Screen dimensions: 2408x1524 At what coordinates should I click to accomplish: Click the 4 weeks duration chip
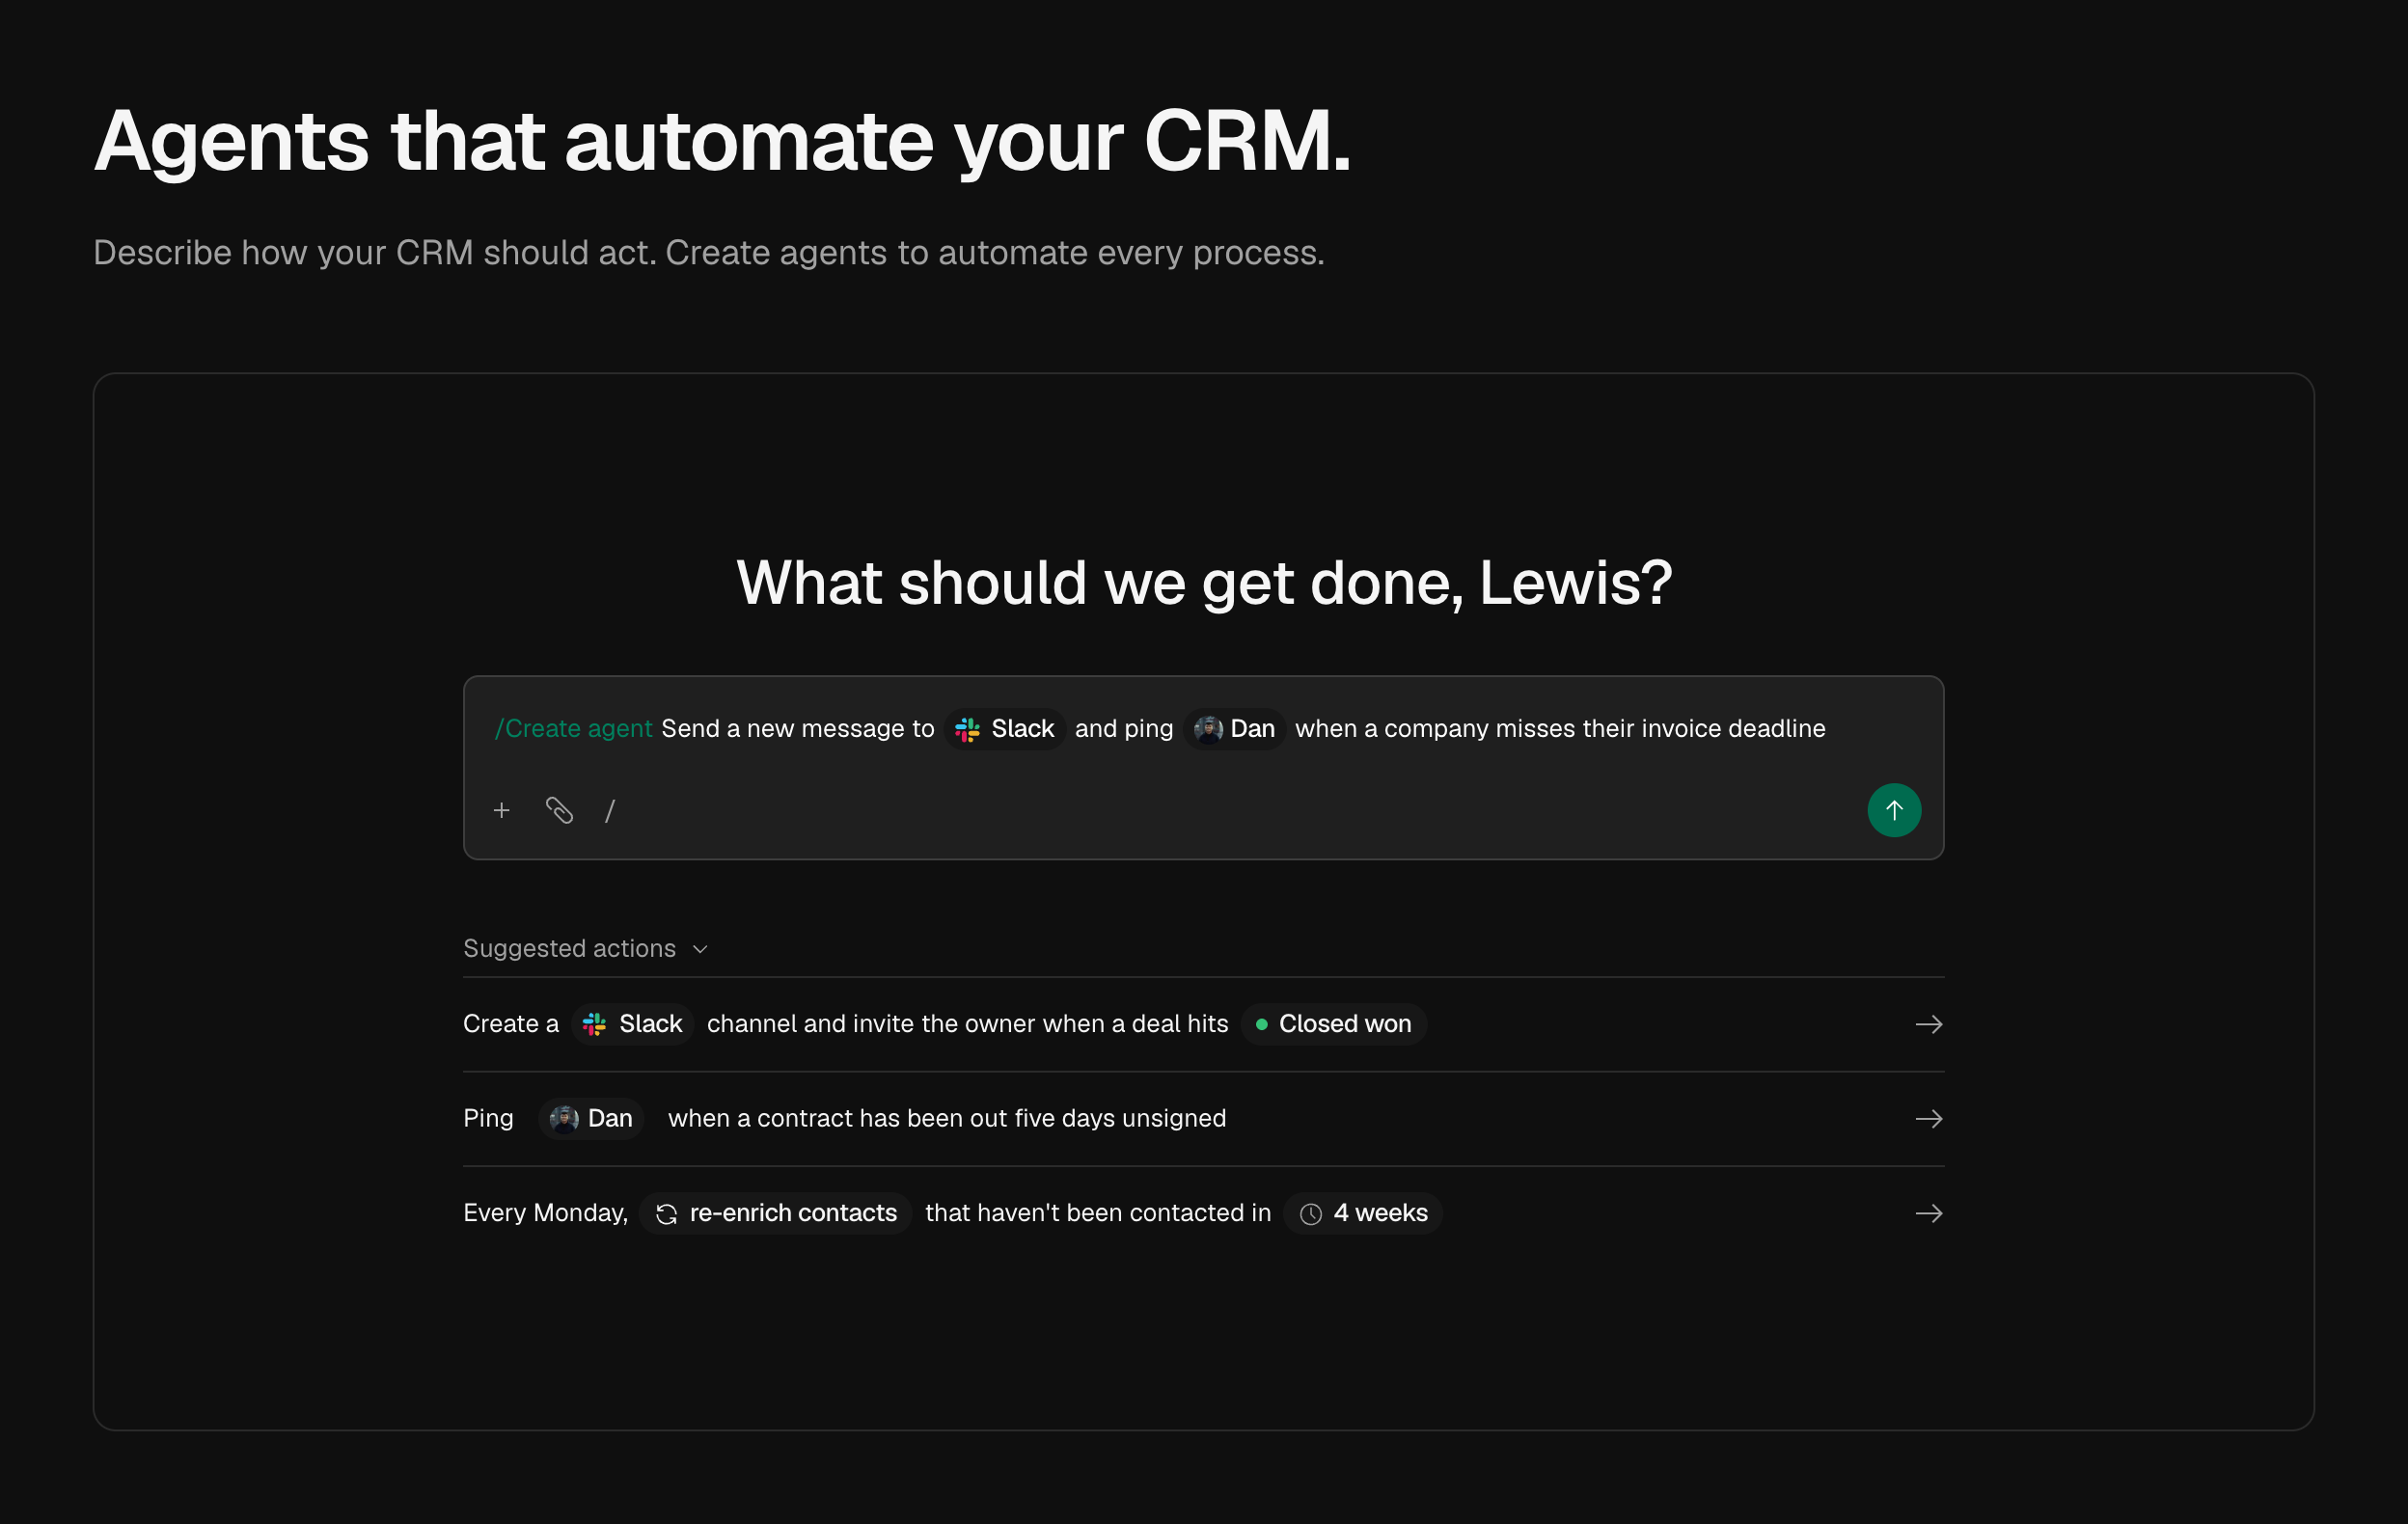pos(1362,1213)
